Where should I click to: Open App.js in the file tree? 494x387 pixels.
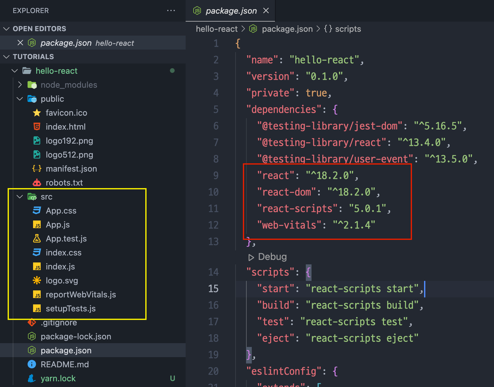click(x=58, y=225)
